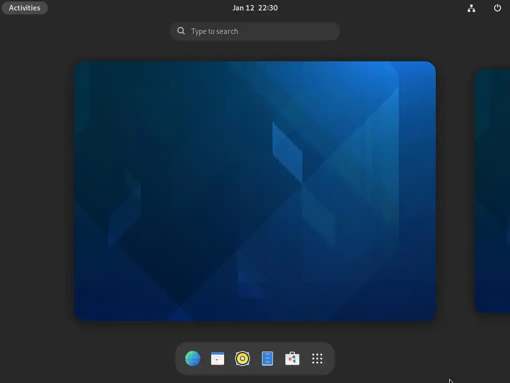Click the Activities button
510x383 pixels.
pyautogui.click(x=25, y=8)
